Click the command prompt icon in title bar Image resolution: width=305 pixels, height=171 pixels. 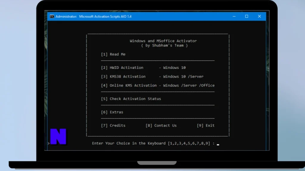(x=52, y=17)
